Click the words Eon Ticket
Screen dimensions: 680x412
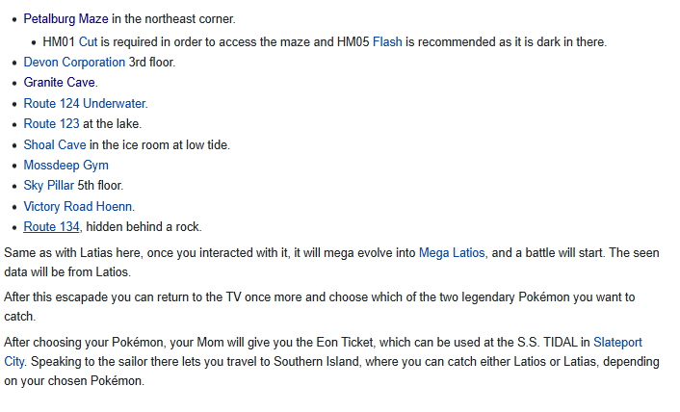[340, 342]
